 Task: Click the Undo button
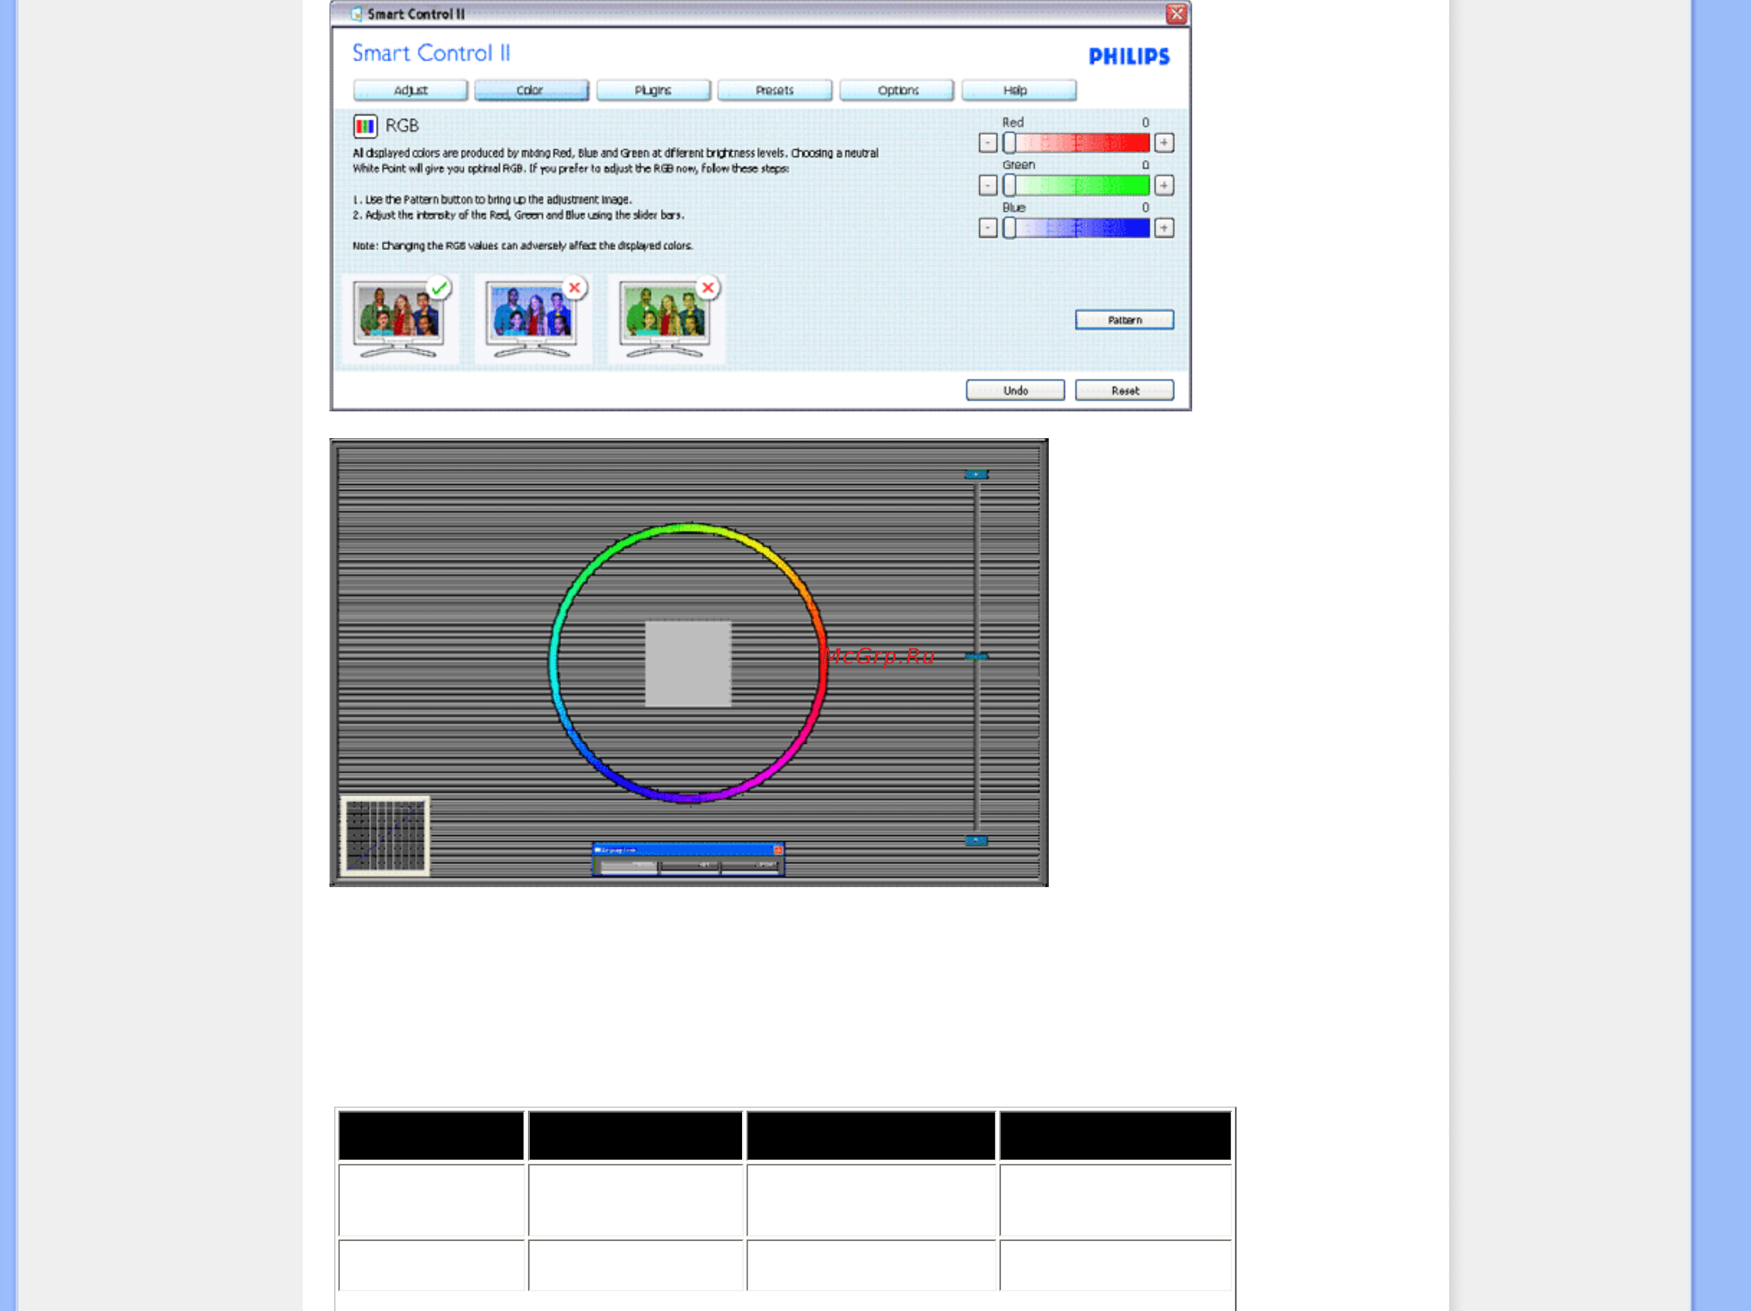click(x=1015, y=390)
